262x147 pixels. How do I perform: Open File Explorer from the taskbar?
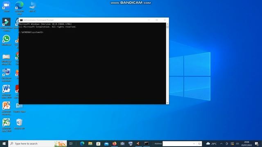pyautogui.click(x=90, y=143)
